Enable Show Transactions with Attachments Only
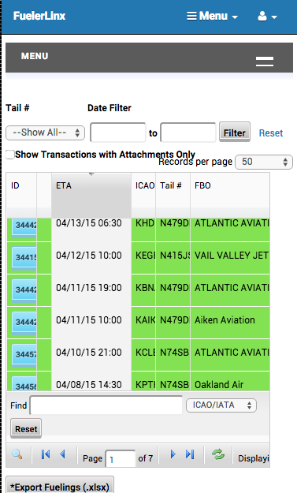Image resolution: width=297 pixels, height=493 pixels. (10, 155)
